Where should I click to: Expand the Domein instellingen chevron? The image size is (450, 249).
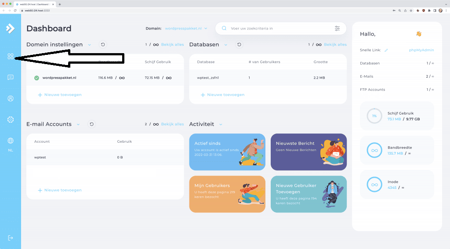point(90,45)
